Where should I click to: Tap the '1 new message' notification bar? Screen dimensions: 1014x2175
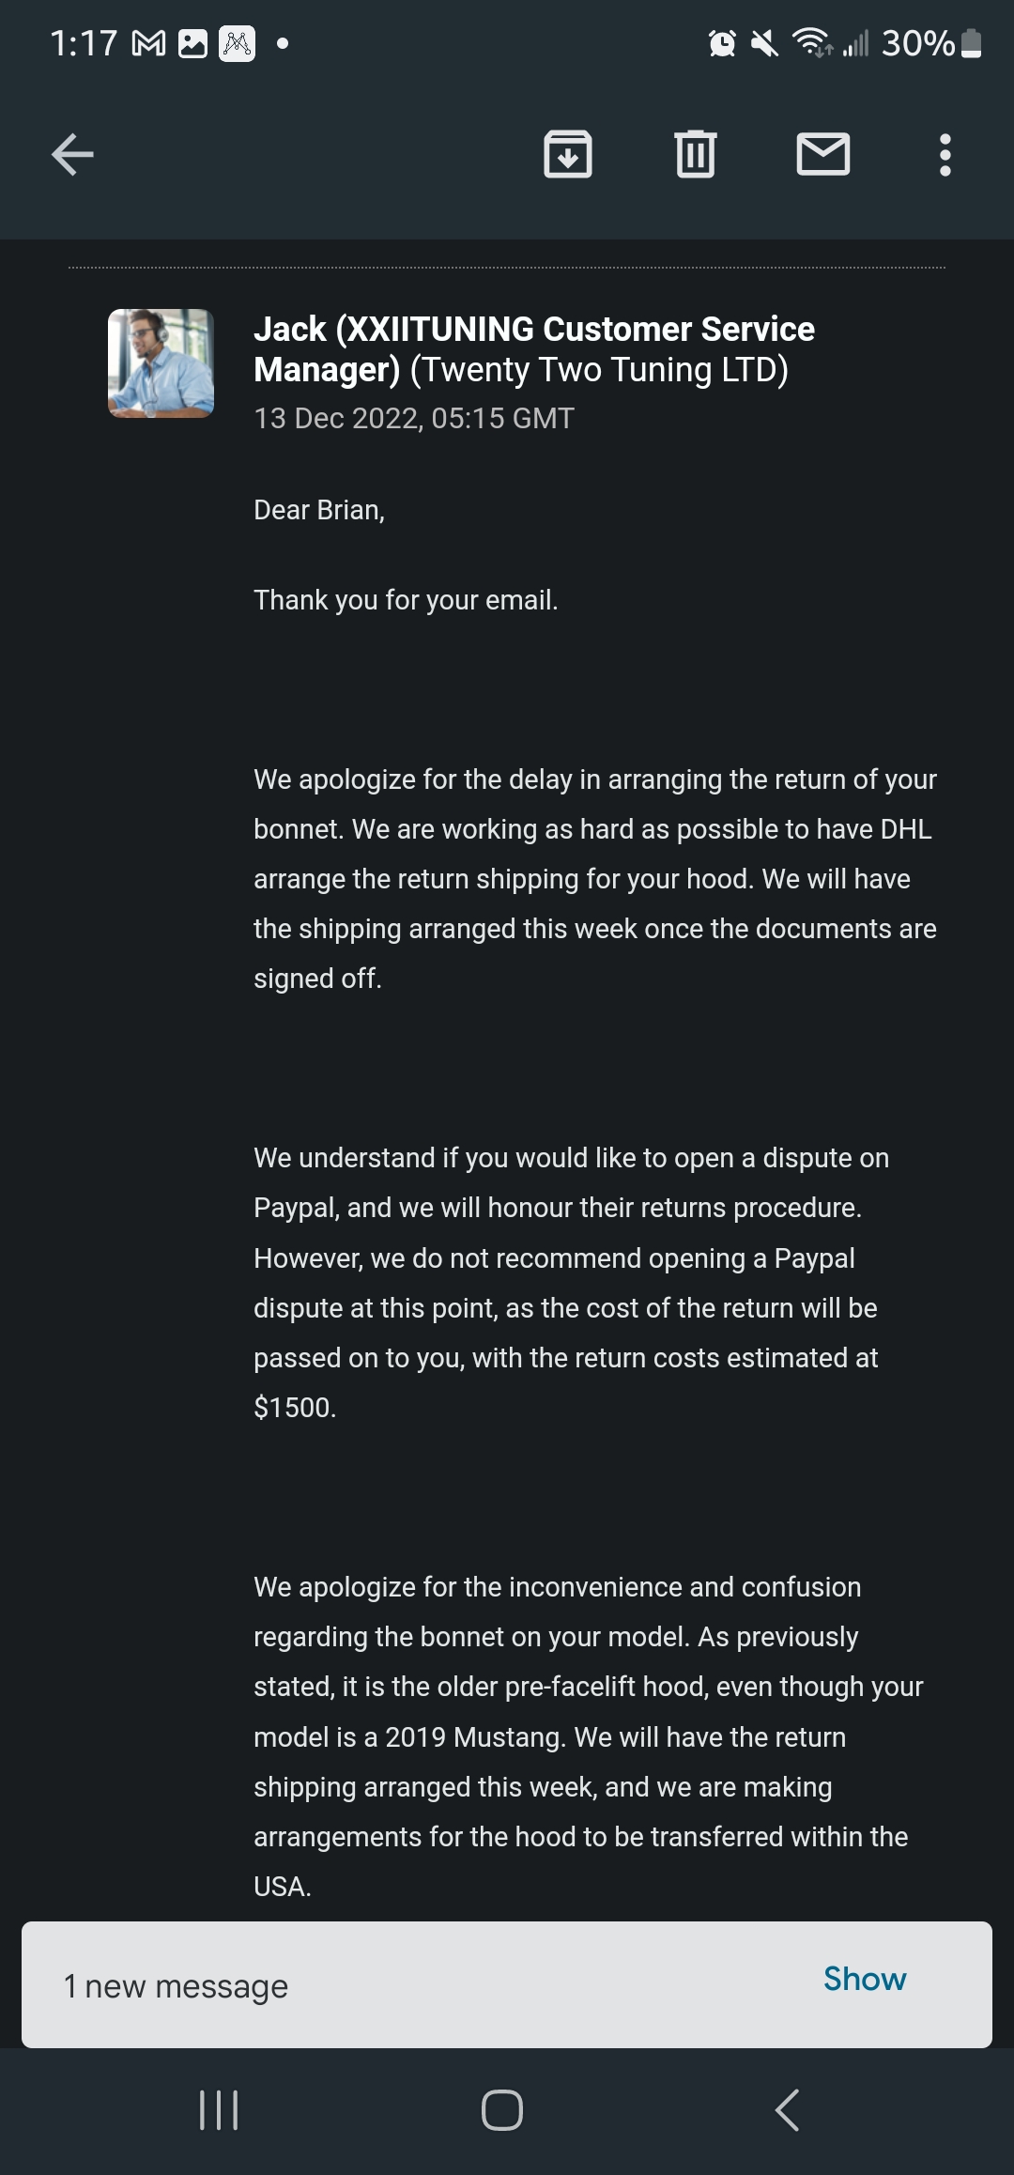point(507,1984)
